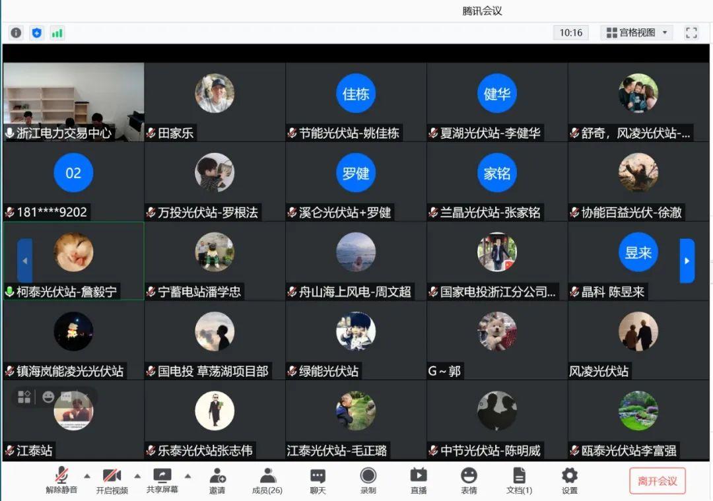Screen dimensions: 713x501
Task: Select 万投光伏站-罗根法 name label
Action: (x=208, y=213)
